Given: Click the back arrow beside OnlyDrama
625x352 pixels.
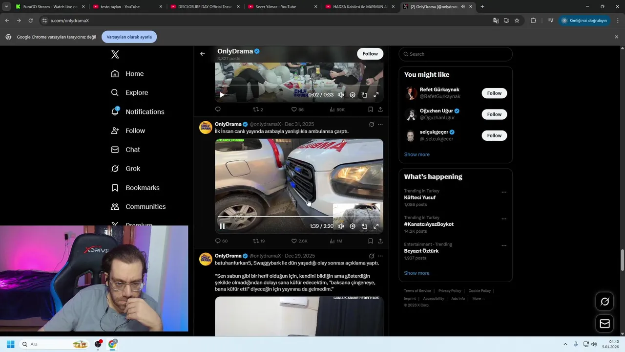Looking at the screenshot, I should click(x=203, y=54).
